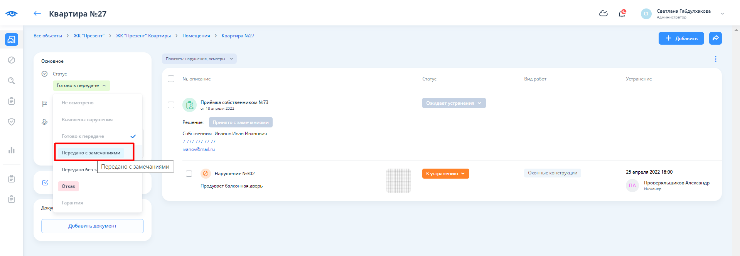The image size is (740, 256).
Task: Open the three-dot options menu
Action: tap(715, 59)
